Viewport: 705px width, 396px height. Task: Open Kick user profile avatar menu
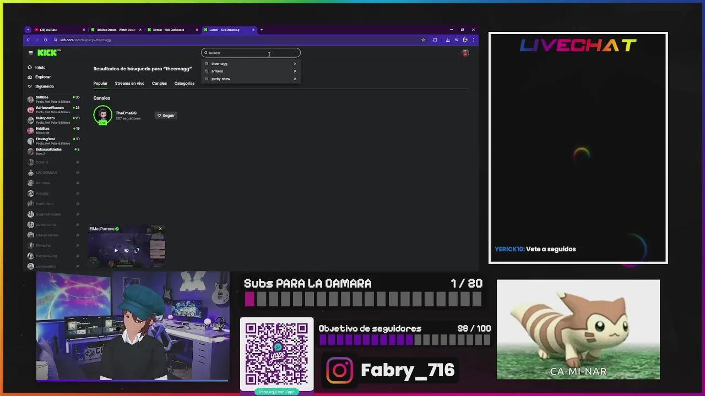pos(465,53)
